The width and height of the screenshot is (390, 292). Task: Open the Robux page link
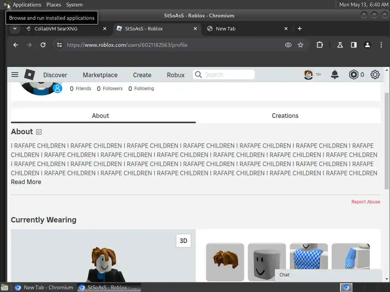point(176,75)
